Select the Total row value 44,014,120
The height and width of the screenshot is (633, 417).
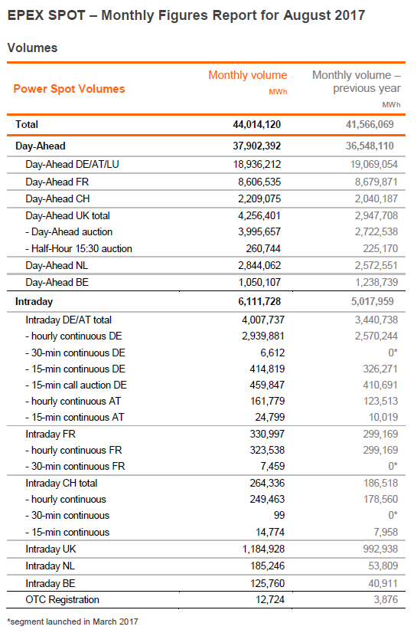[256, 124]
